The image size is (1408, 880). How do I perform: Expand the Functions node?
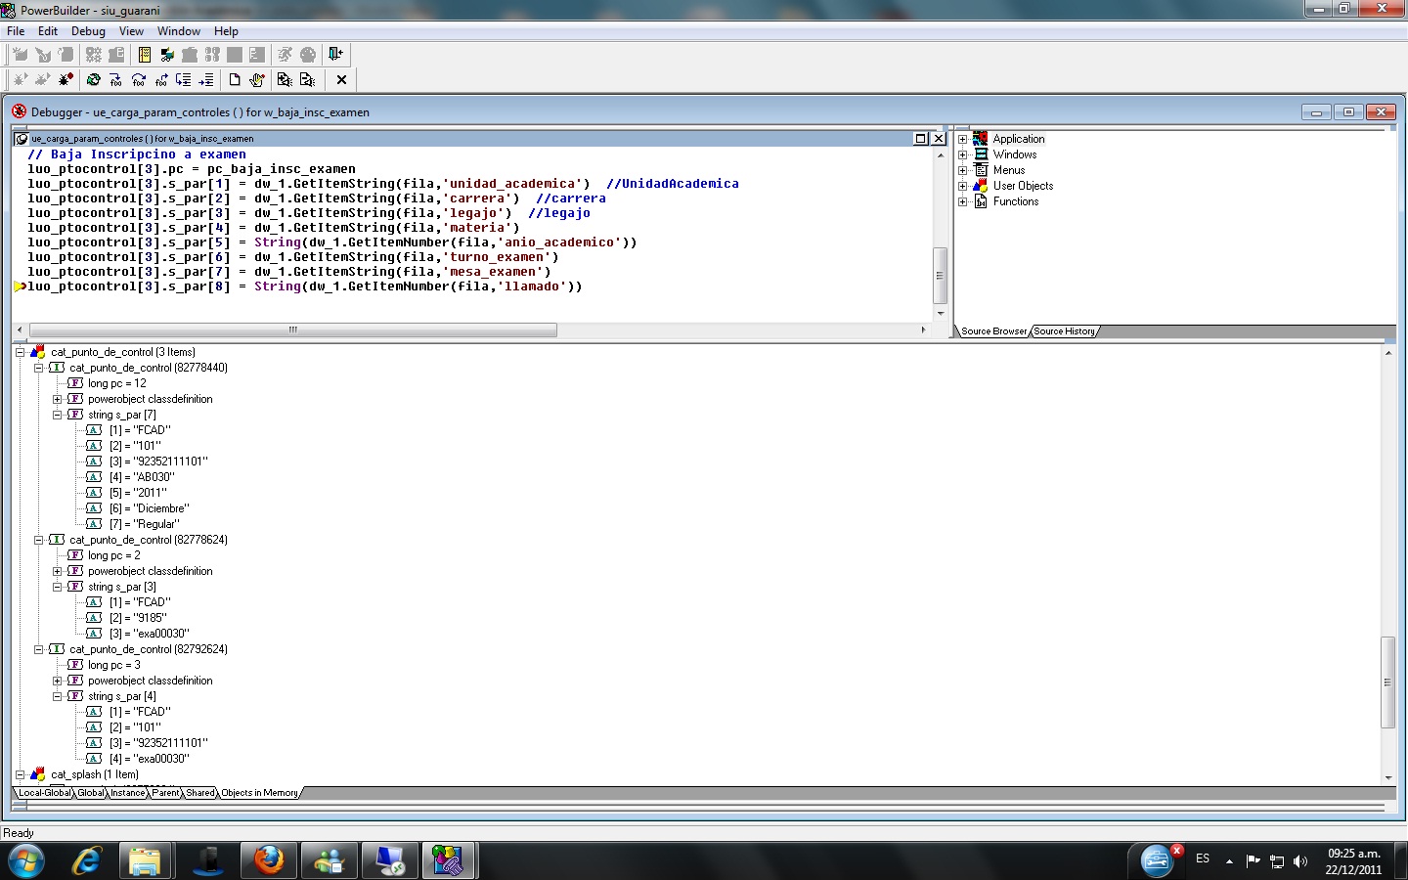(962, 201)
